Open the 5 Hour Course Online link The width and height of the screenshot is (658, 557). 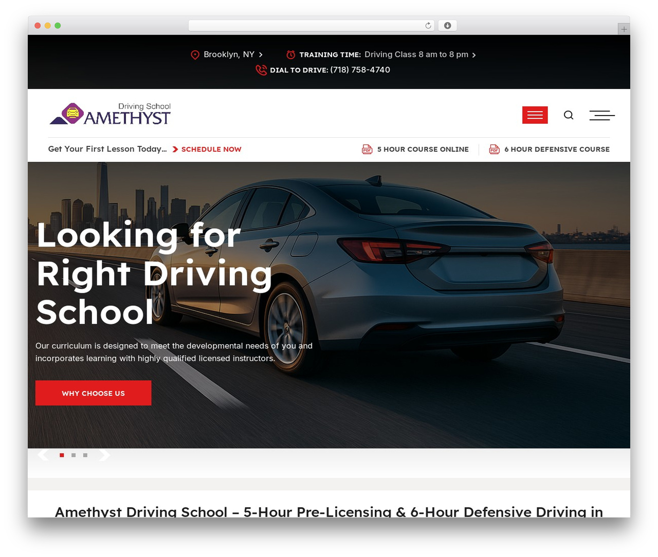coord(423,149)
